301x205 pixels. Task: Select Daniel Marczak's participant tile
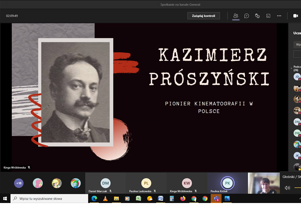(x=105, y=183)
